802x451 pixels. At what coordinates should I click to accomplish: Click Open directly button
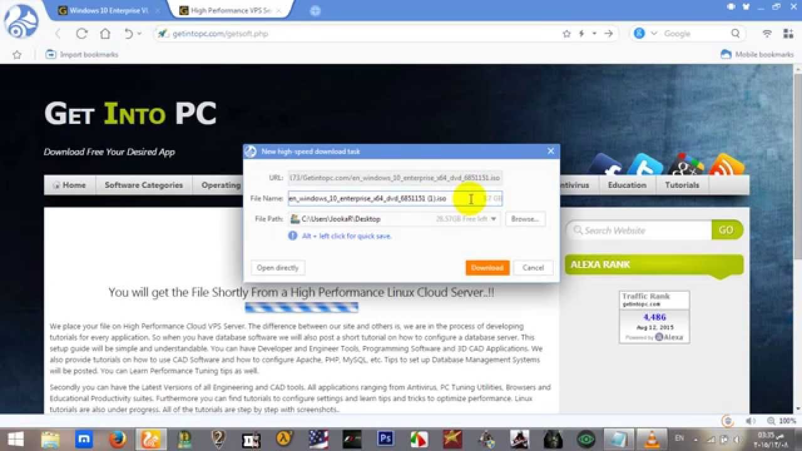pyautogui.click(x=278, y=267)
